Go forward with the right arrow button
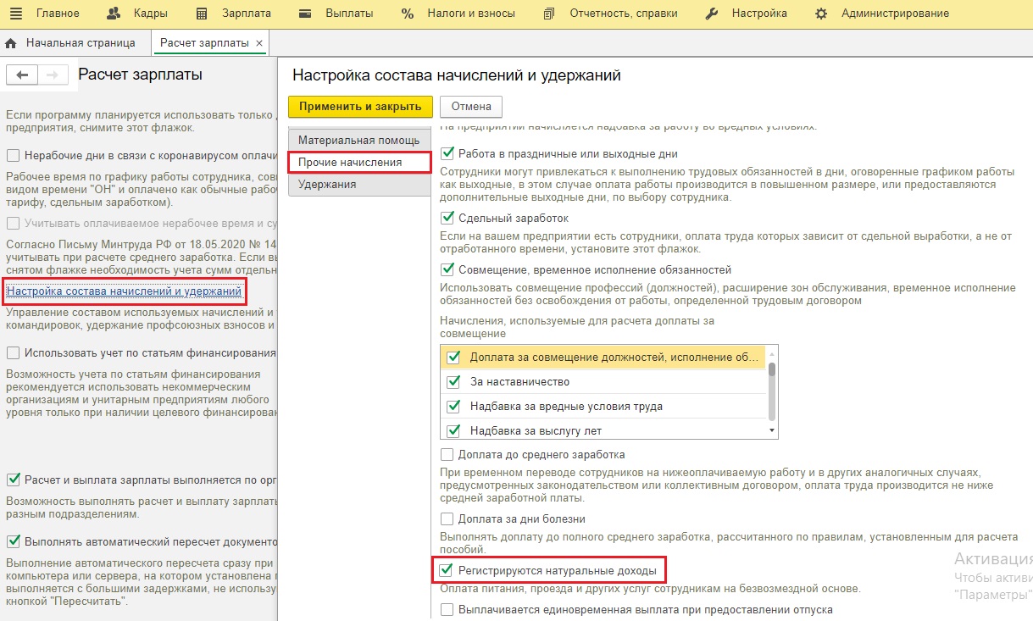 [53, 75]
